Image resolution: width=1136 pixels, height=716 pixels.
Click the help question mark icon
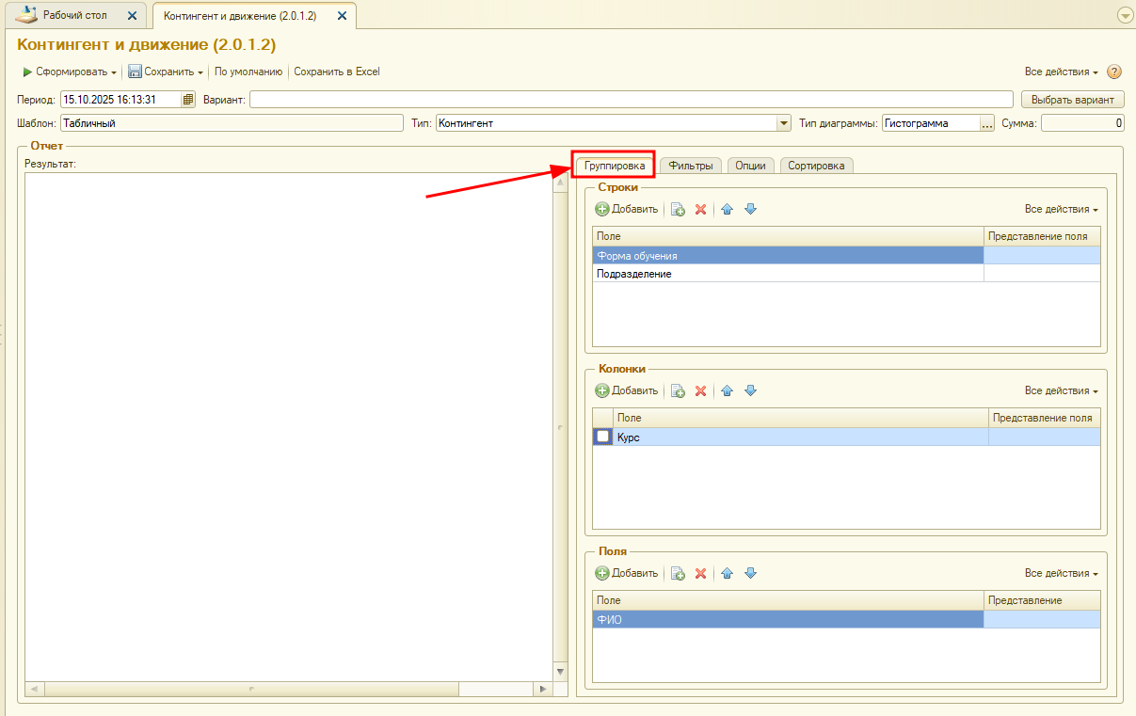[x=1114, y=72]
